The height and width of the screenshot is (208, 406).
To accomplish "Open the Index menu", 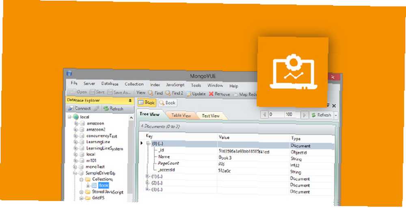I will point(155,85).
